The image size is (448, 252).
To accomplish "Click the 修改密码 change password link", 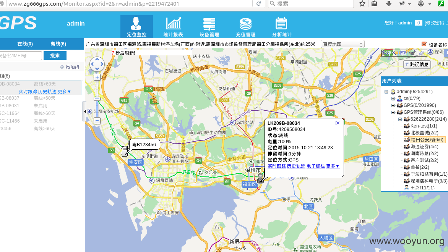I will 434,23.
